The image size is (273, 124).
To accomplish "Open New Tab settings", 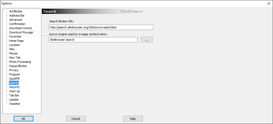I will (15, 58).
